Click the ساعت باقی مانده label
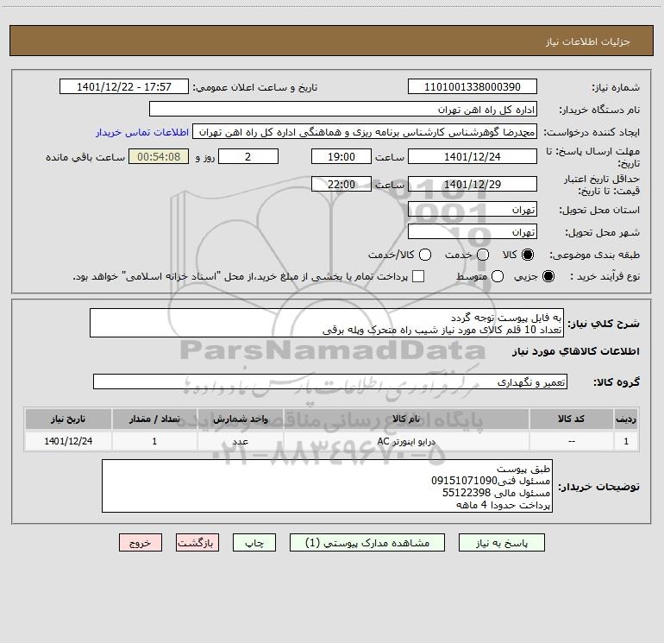 [x=85, y=157]
